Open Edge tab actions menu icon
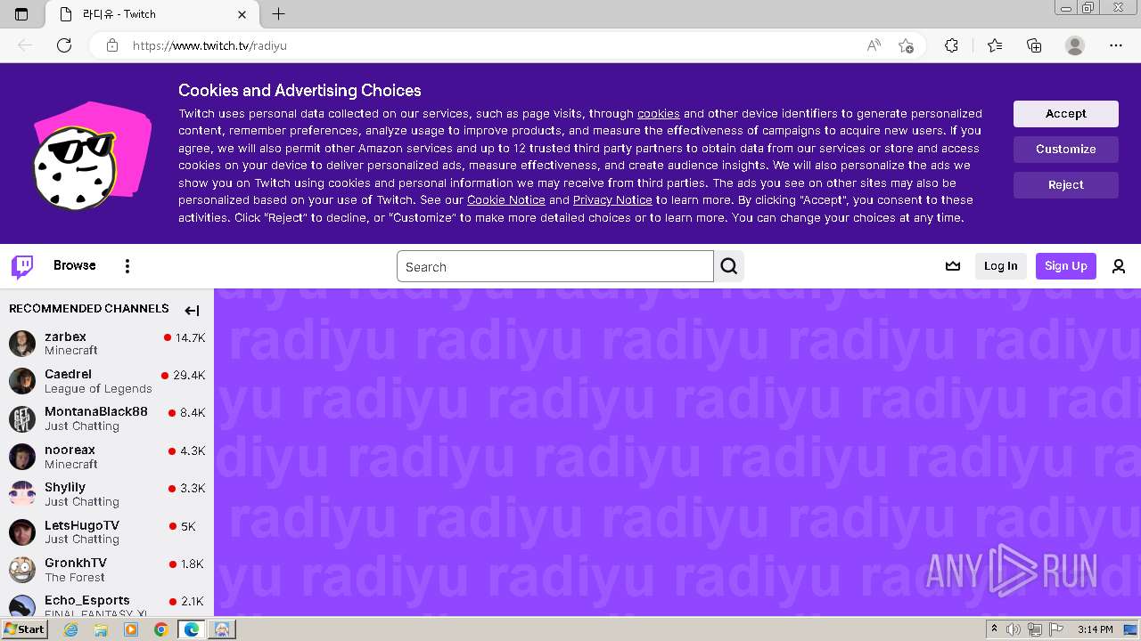1141x641 pixels. [x=21, y=14]
